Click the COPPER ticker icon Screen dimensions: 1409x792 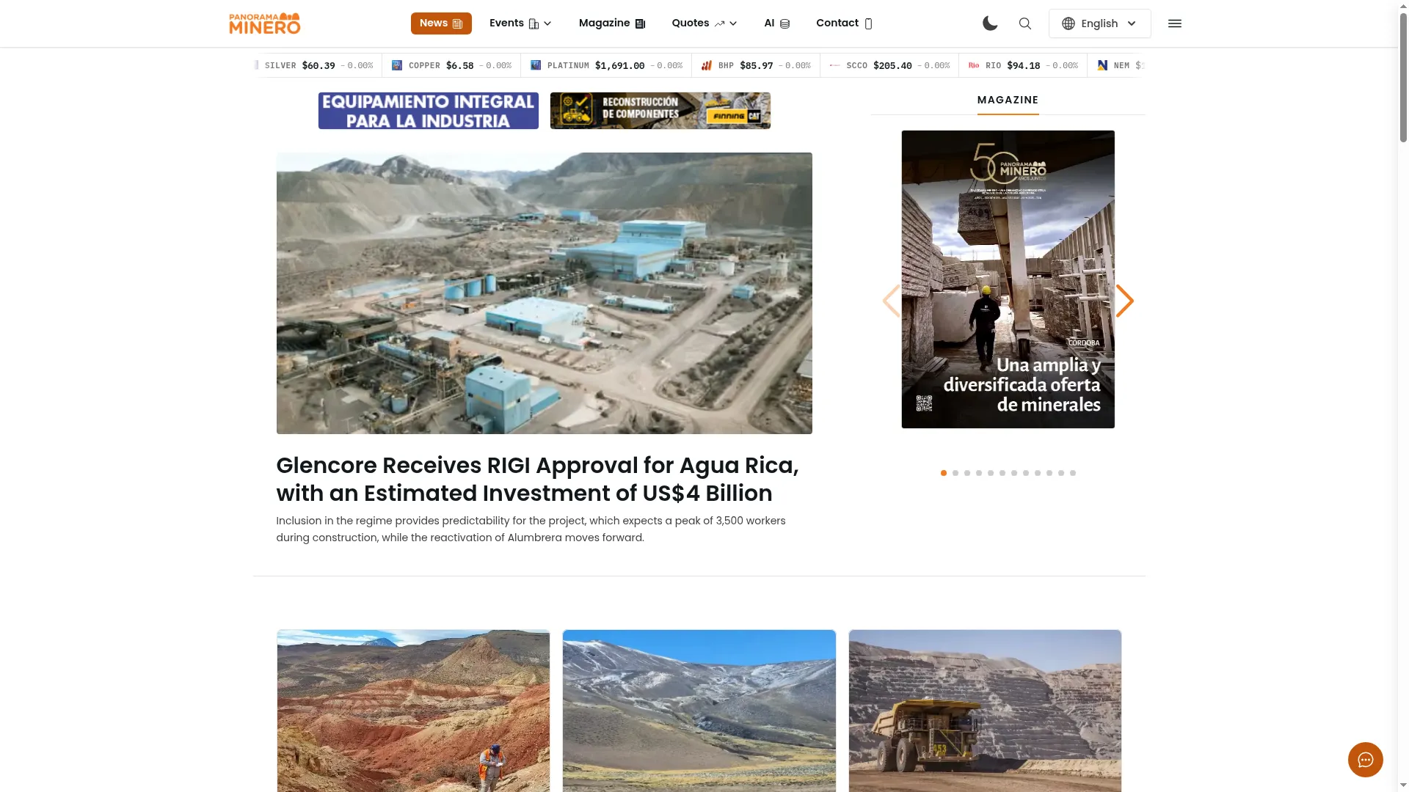[397, 65]
